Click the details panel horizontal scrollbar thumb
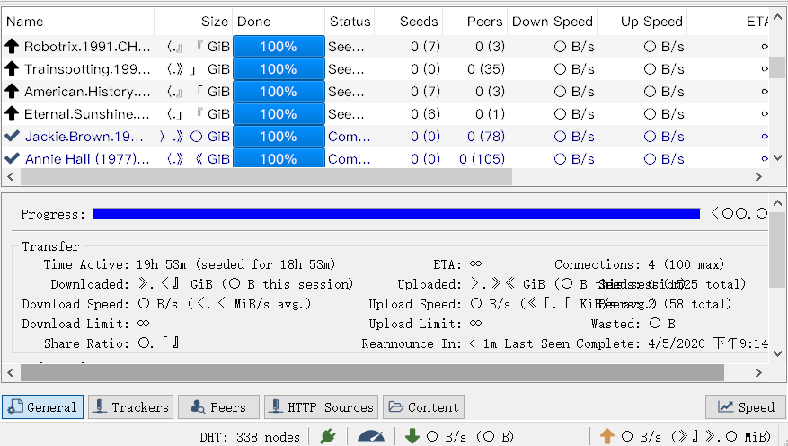Image resolution: width=788 pixels, height=446 pixels. pyautogui.click(x=372, y=372)
